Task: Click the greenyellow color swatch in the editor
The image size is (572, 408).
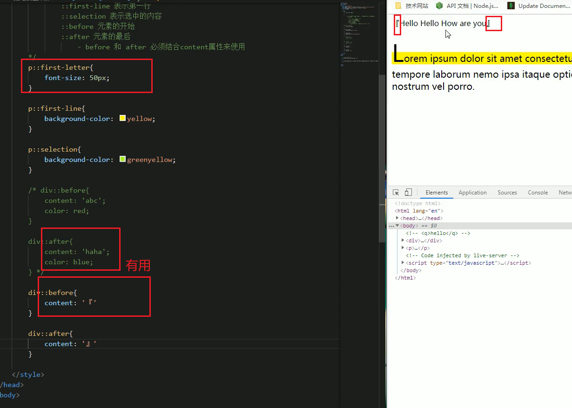Action: pos(122,160)
